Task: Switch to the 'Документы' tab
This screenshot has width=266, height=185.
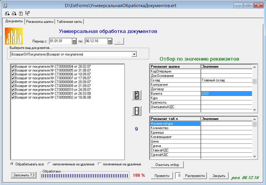Action: pos(14,21)
